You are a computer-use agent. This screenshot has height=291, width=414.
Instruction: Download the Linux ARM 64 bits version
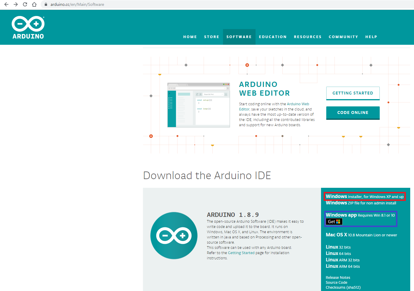[343, 266]
